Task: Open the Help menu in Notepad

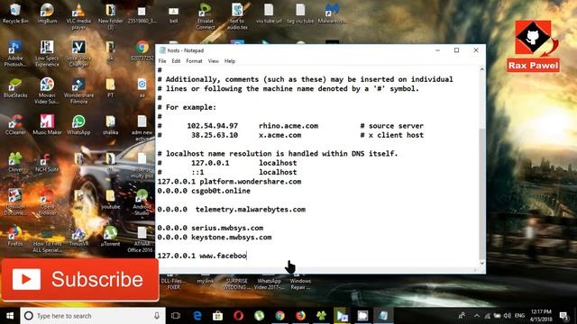Action: point(230,61)
